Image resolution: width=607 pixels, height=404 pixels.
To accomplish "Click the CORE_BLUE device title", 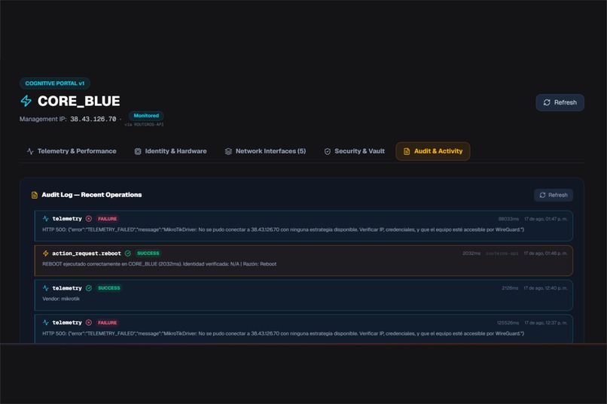I will [78, 101].
